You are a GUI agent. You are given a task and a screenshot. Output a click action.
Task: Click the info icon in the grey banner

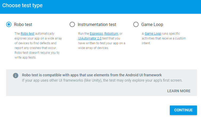click(16, 76)
